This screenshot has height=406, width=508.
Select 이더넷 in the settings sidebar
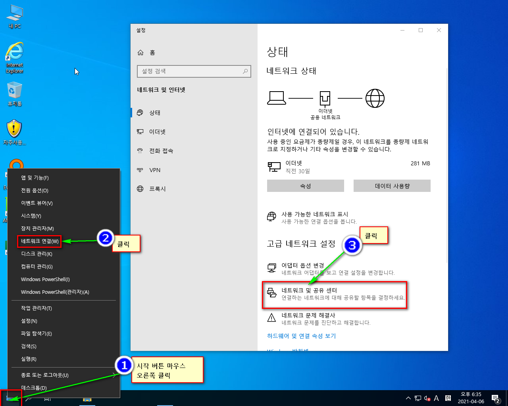click(157, 132)
